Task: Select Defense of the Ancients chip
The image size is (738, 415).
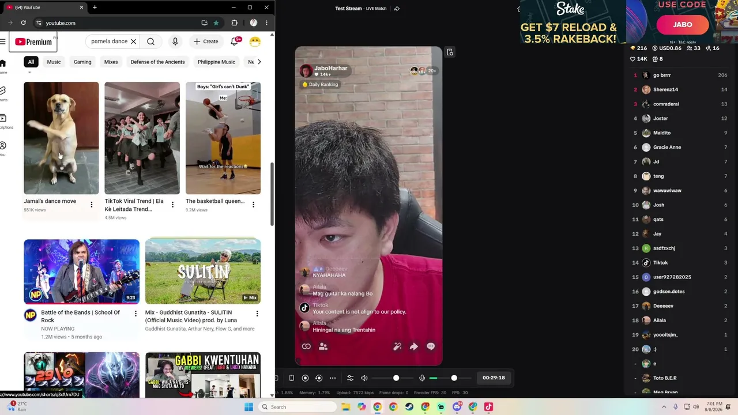Action: pos(157,62)
